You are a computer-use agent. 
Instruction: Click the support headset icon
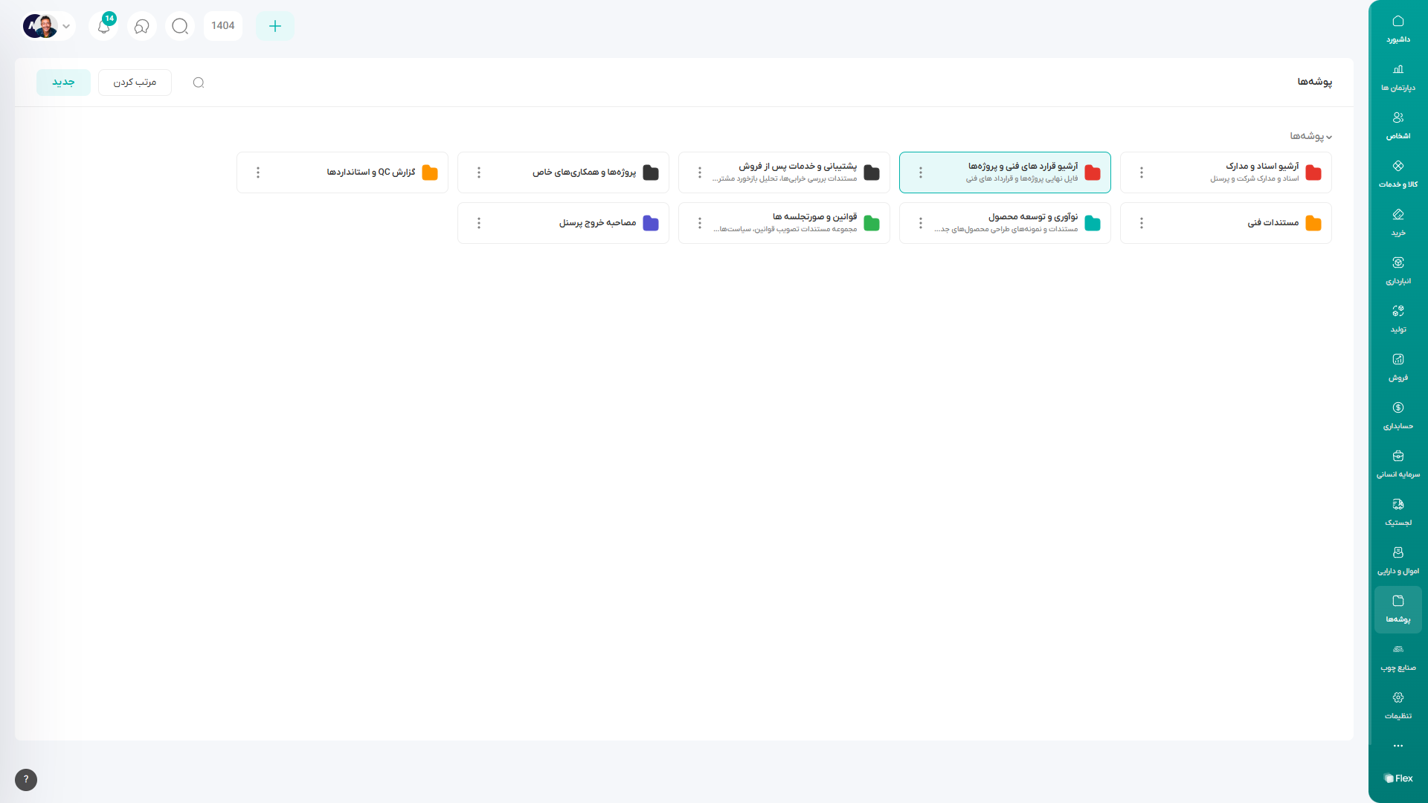(141, 26)
